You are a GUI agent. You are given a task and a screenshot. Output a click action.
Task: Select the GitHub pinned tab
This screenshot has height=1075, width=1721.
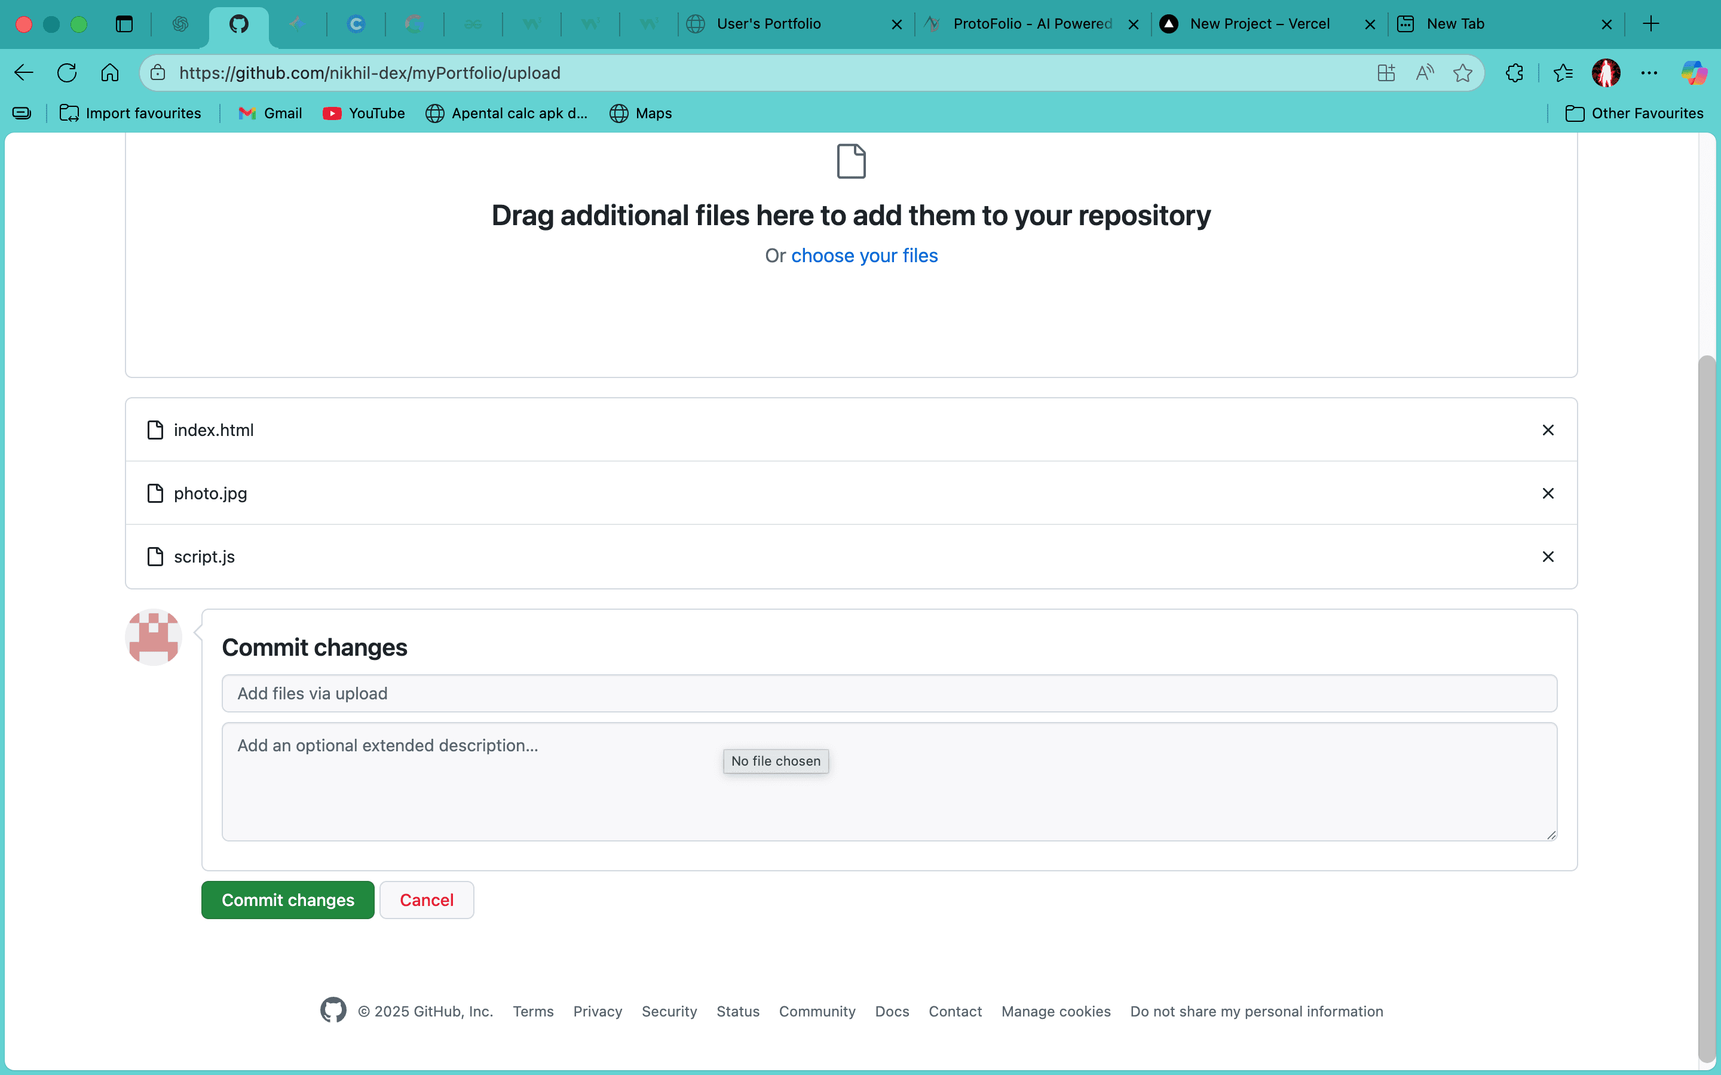pos(239,24)
